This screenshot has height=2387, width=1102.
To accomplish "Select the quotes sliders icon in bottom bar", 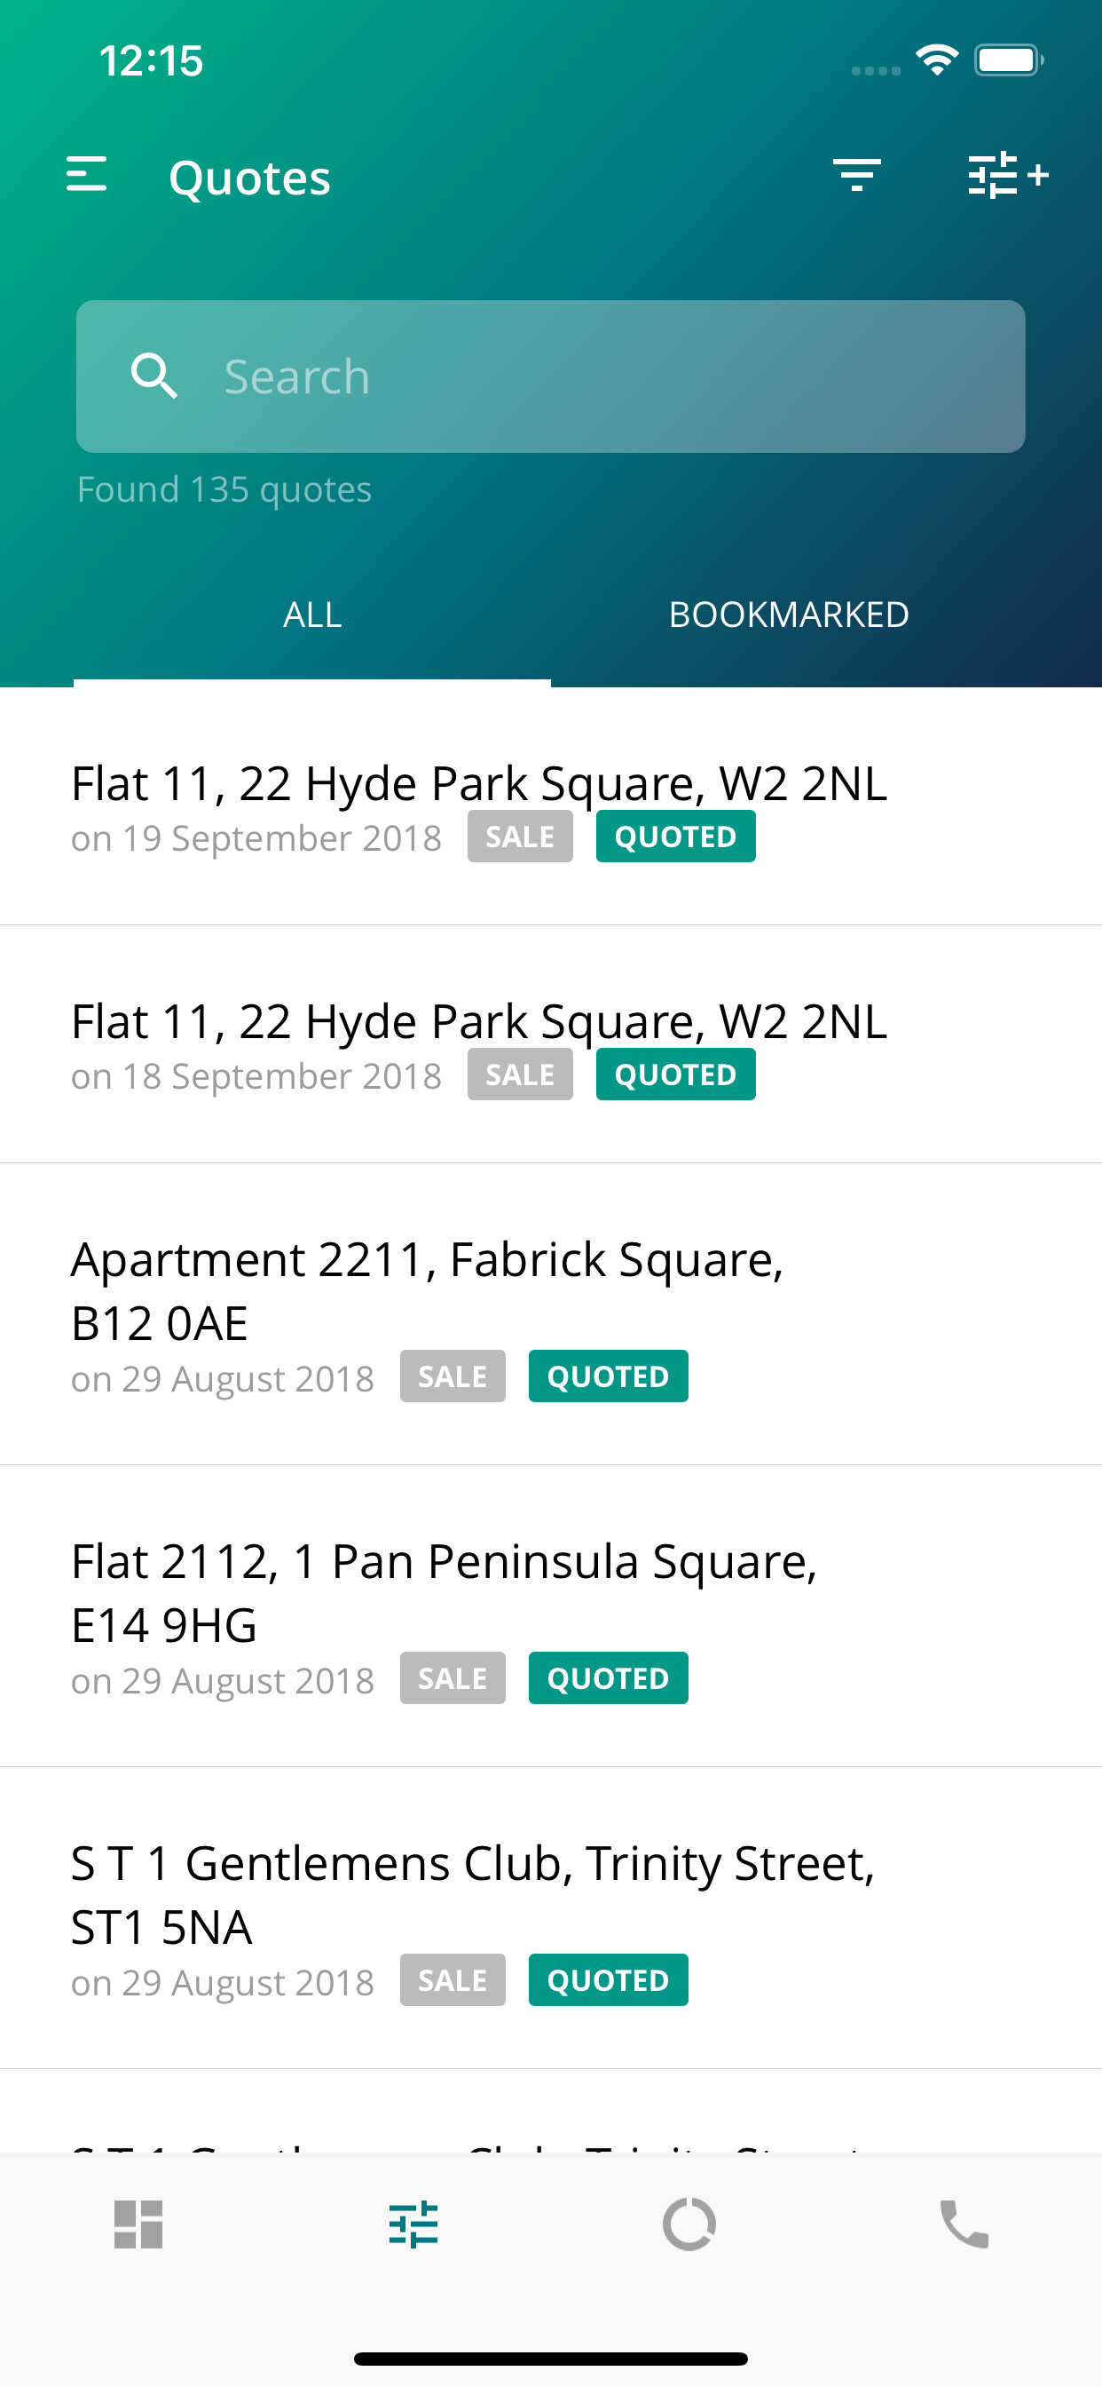I will (x=413, y=2224).
